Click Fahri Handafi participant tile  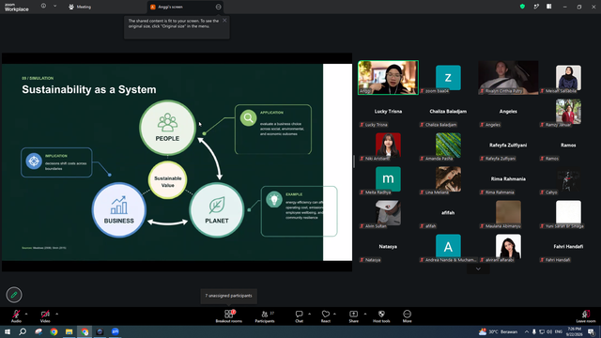click(568, 247)
